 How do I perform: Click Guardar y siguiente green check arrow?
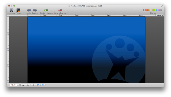tap(46, 10)
